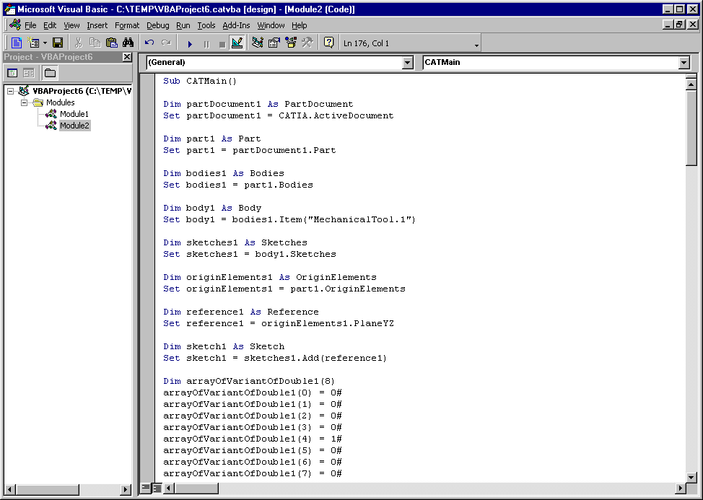Click the Toolbox hammer-and-wrench icon
The height and width of the screenshot is (500, 703).
pos(307,43)
